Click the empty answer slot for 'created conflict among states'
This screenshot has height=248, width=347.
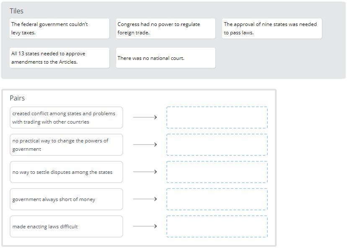(217, 117)
